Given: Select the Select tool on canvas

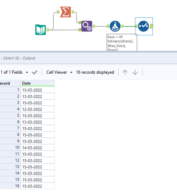Looking at the screenshot, I should [x=144, y=26].
